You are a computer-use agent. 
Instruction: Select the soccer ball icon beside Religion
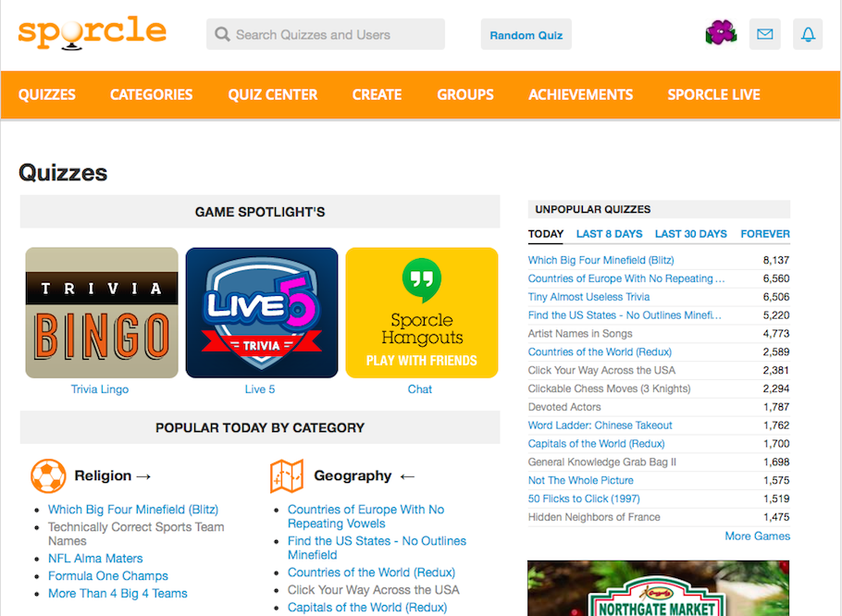(x=49, y=474)
